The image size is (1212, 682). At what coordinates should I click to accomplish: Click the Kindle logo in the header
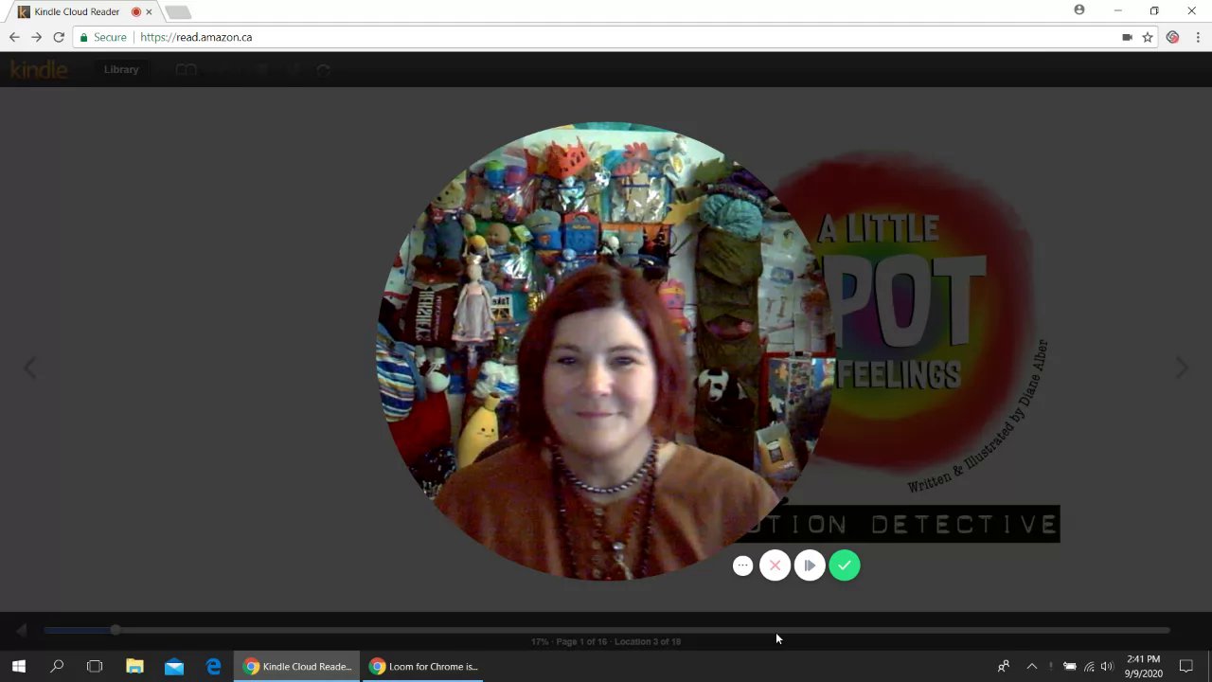[x=39, y=69]
